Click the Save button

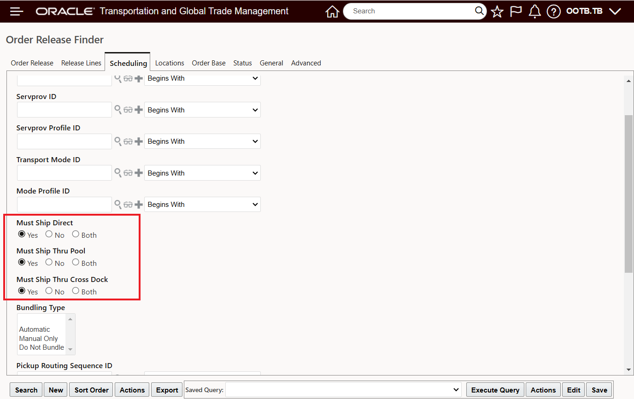click(599, 390)
